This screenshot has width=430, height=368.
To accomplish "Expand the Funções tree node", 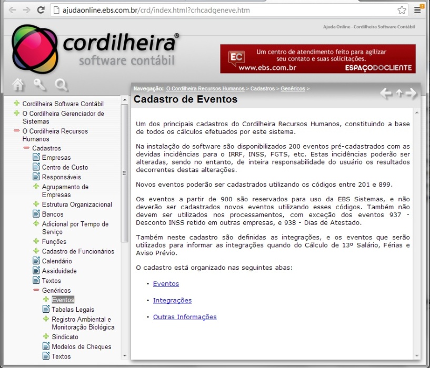I will pyautogui.click(x=36, y=241).
